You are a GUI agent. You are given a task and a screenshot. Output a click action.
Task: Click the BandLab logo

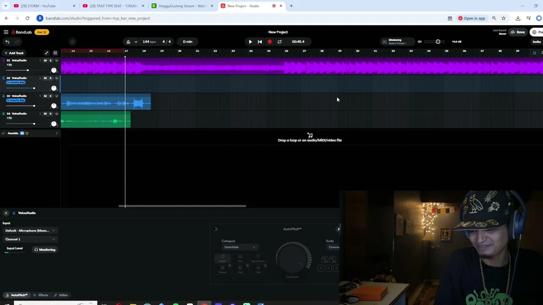tap(22, 32)
